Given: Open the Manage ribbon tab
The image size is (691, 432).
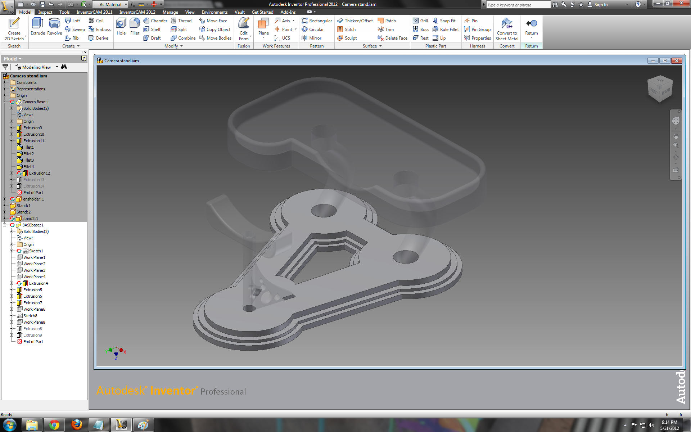Looking at the screenshot, I should pos(170,12).
